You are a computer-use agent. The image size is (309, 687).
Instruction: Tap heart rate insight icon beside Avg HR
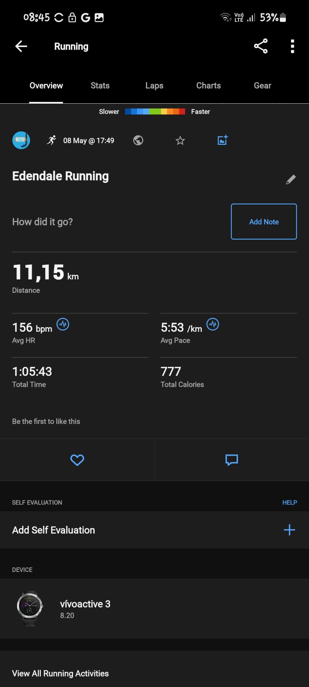click(63, 324)
